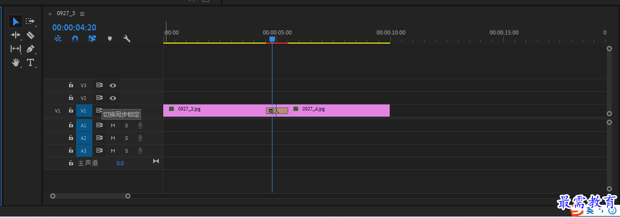The height and width of the screenshot is (218, 620).
Task: Select the Slip tool
Action: click(16, 49)
